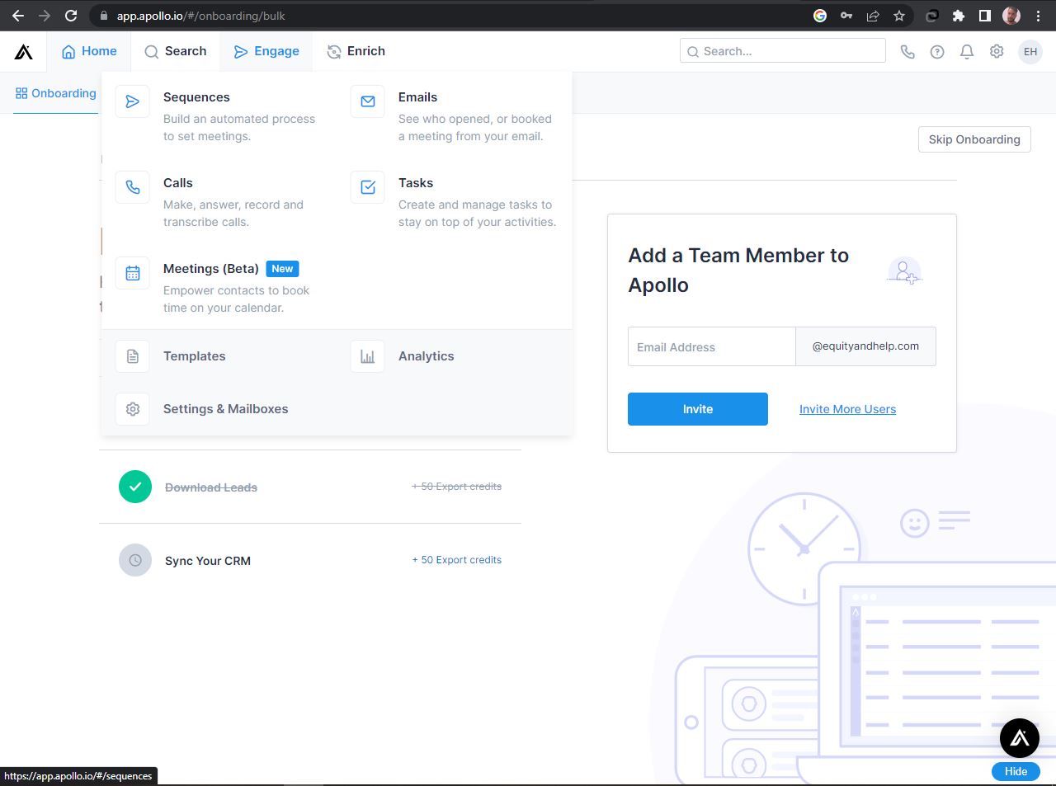The image size is (1056, 786).
Task: Click the Google icon in address bar
Action: (x=820, y=16)
